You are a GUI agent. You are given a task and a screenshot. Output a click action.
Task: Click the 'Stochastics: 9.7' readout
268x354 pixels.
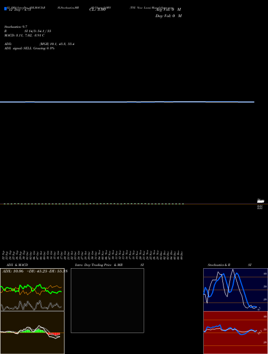(16, 27)
